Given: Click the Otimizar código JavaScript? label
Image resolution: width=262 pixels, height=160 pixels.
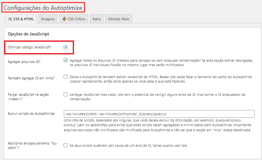Looking at the screenshot, I should coord(29,47).
